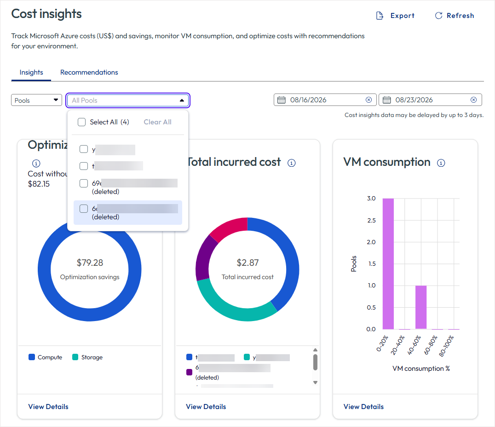Click the $79.28 savings value

pos(90,263)
